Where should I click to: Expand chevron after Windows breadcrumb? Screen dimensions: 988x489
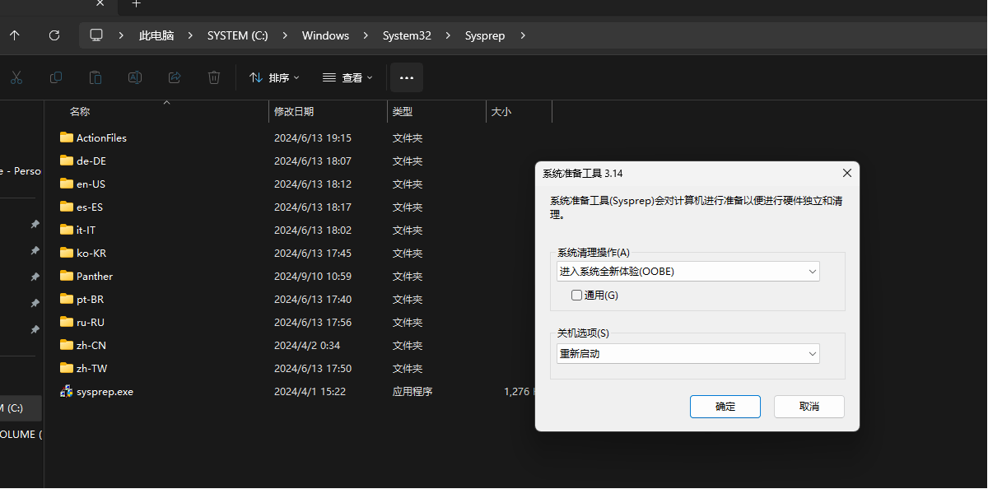366,35
